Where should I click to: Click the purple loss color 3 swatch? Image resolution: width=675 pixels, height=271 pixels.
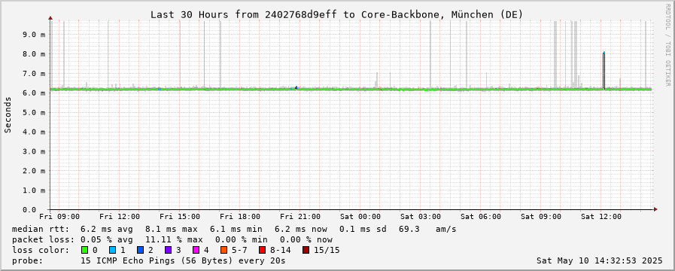[x=168, y=250]
